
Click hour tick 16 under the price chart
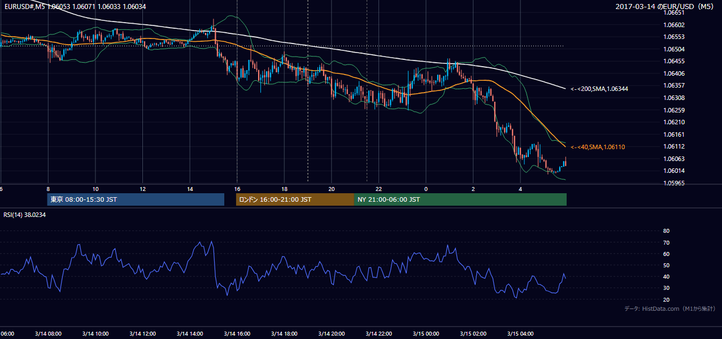click(x=237, y=189)
